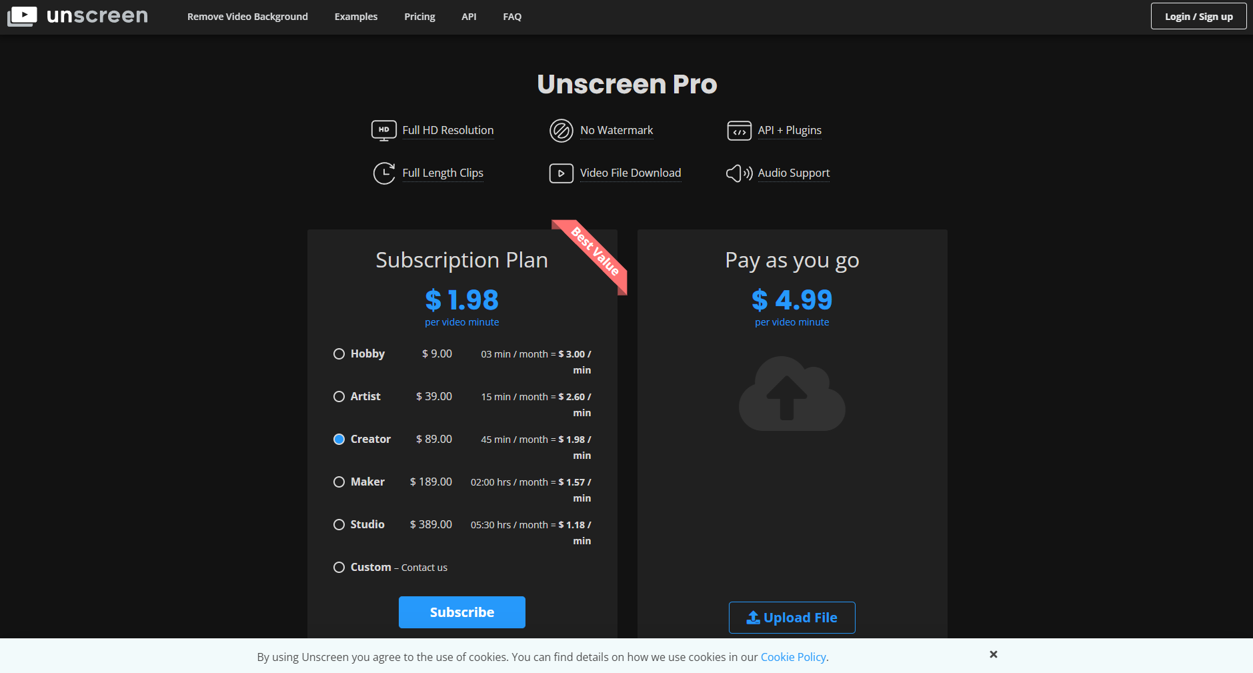Open the Pricing nav item
The width and height of the screenshot is (1253, 673).
tap(419, 17)
